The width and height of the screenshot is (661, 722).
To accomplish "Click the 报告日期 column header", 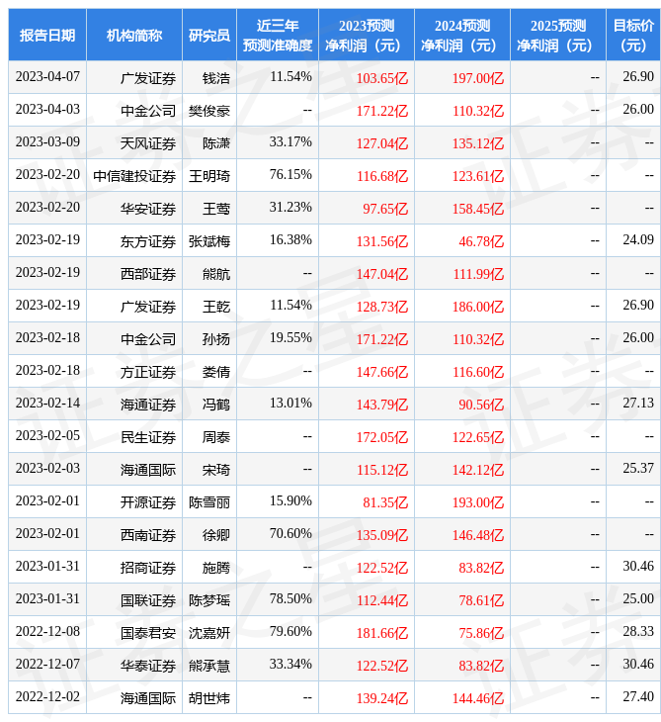I will [47, 35].
